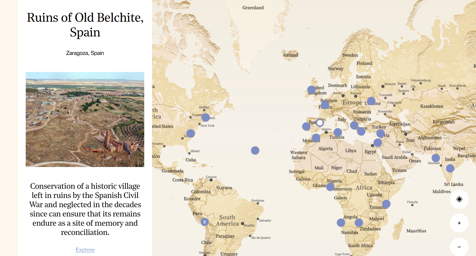Select the map marker near Toronto
The image size is (476, 256).
pyautogui.click(x=205, y=117)
